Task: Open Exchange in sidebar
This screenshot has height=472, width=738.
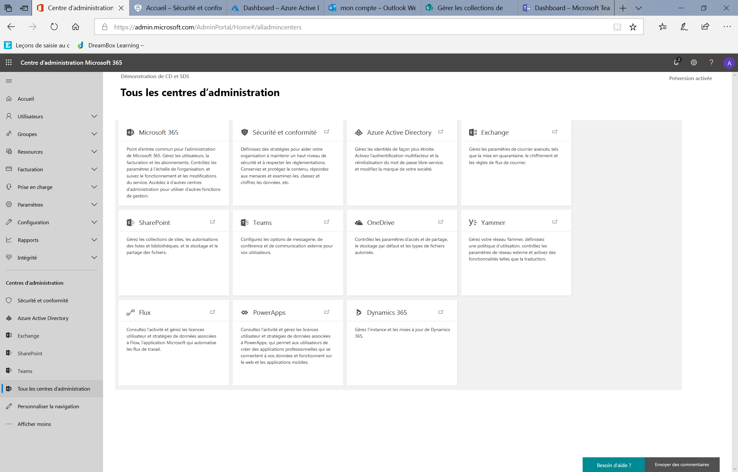Action: [x=52, y=336]
